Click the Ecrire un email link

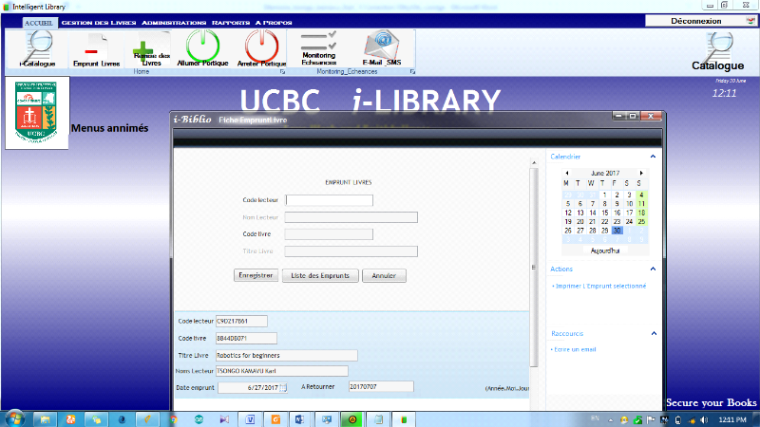(x=575, y=349)
